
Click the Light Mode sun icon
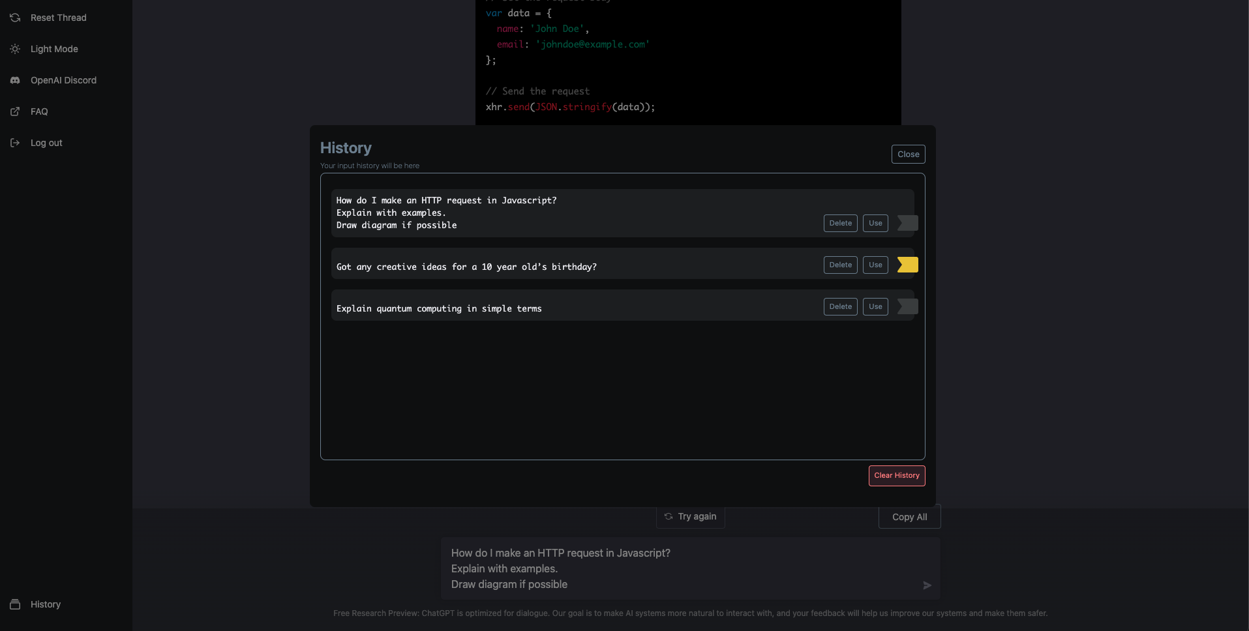15,49
